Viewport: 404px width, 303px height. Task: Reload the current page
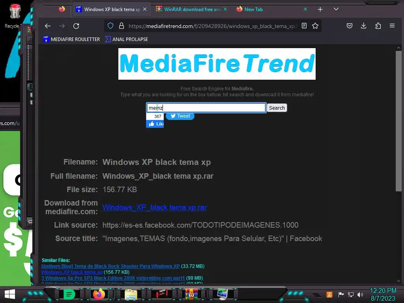click(76, 26)
